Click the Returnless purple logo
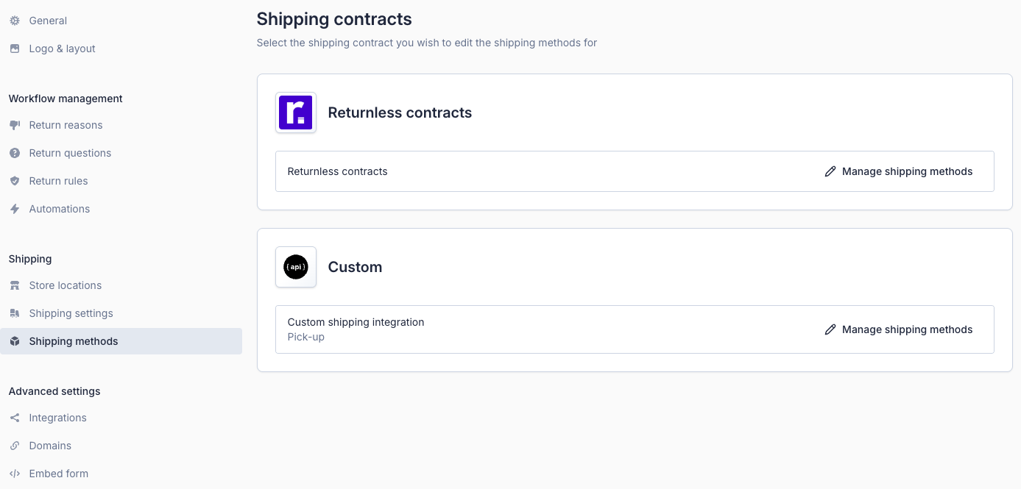 coord(296,113)
